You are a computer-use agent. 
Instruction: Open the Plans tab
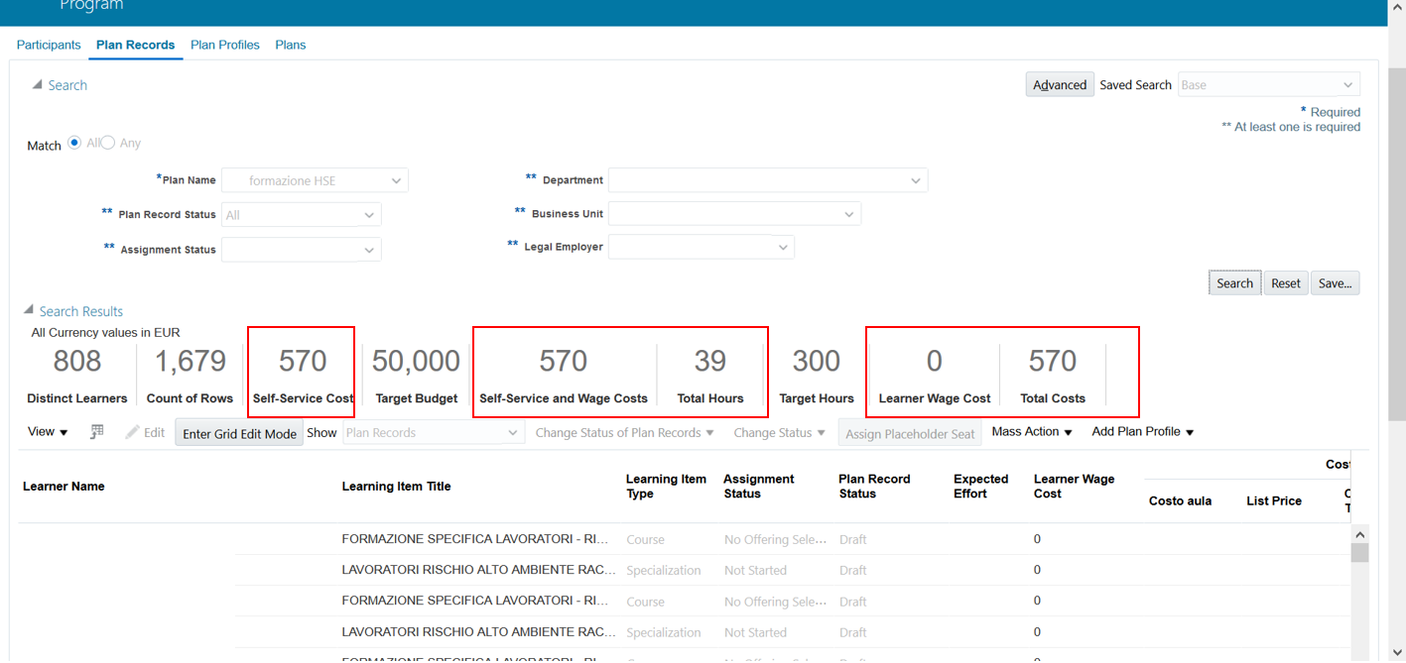(x=291, y=45)
